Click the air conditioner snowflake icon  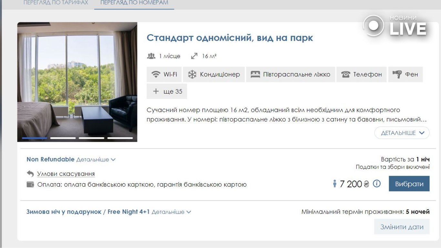pos(192,75)
